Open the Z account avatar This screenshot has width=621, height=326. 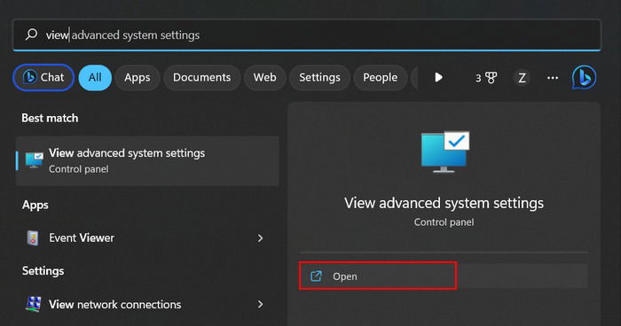[522, 78]
